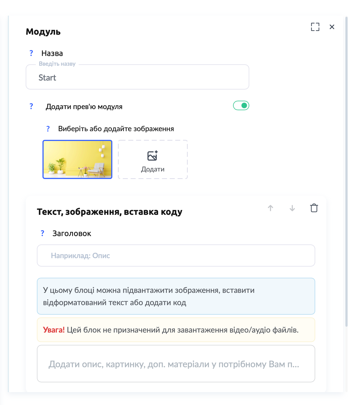Open help for Додати прев'ю модуля
Viewport: 356px width, 405px height.
pos(31,106)
